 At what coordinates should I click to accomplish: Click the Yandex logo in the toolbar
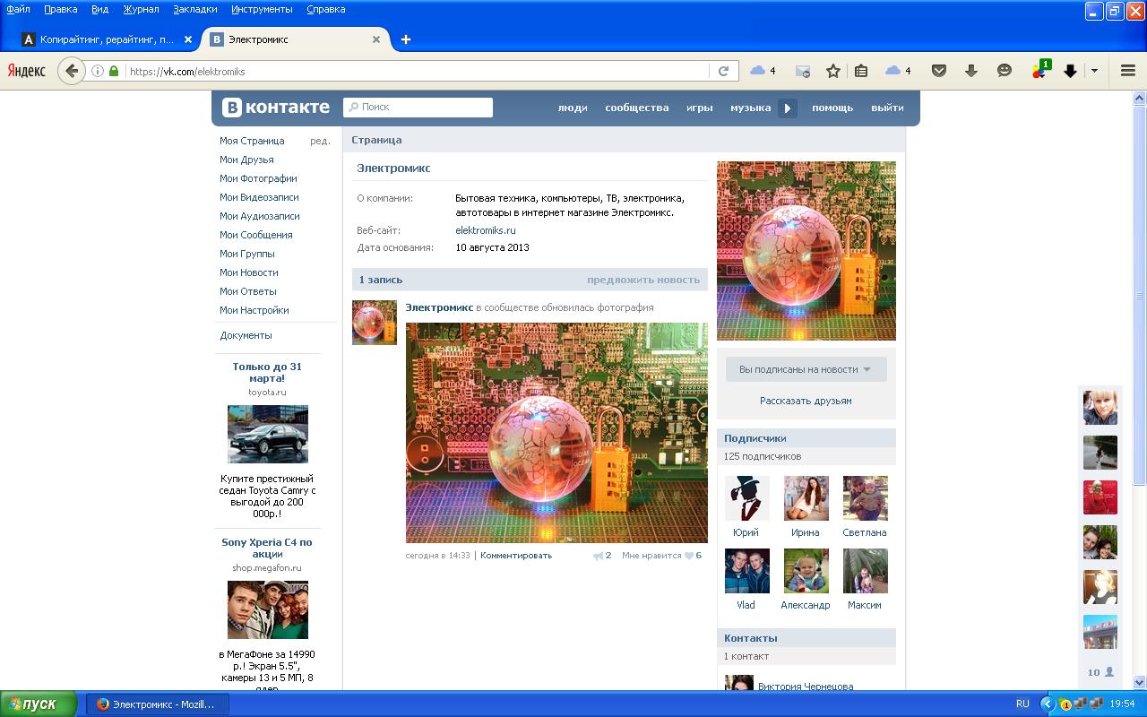click(26, 71)
